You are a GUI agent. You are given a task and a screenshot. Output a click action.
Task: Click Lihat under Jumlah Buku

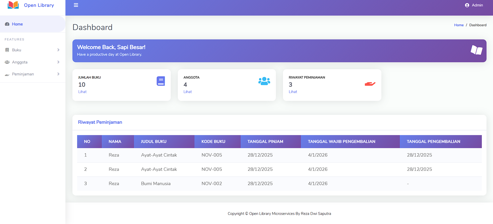(x=82, y=92)
